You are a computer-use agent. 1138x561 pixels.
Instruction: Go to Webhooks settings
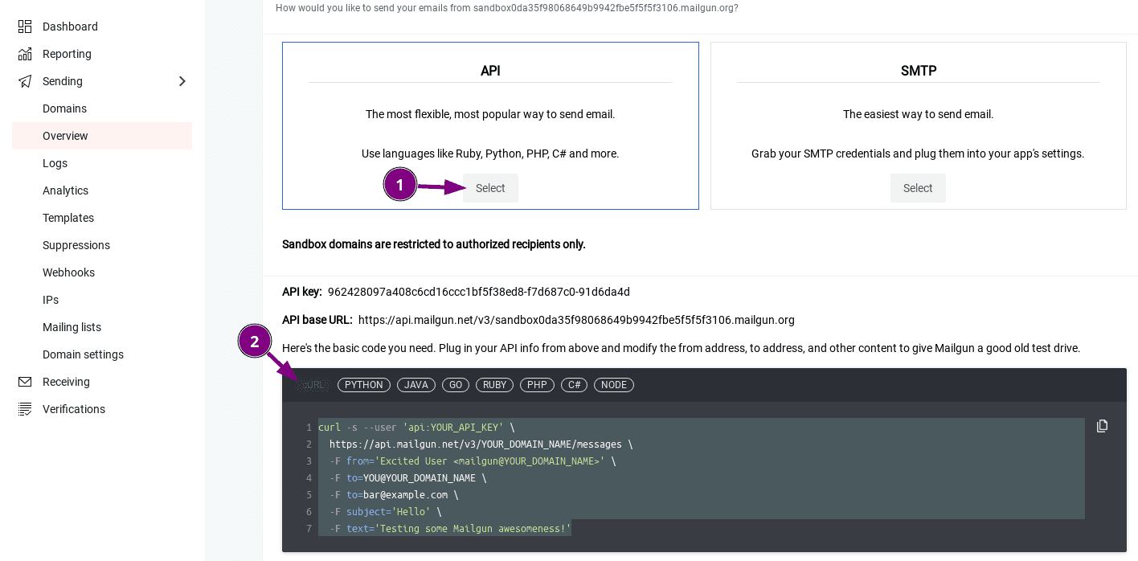click(68, 272)
